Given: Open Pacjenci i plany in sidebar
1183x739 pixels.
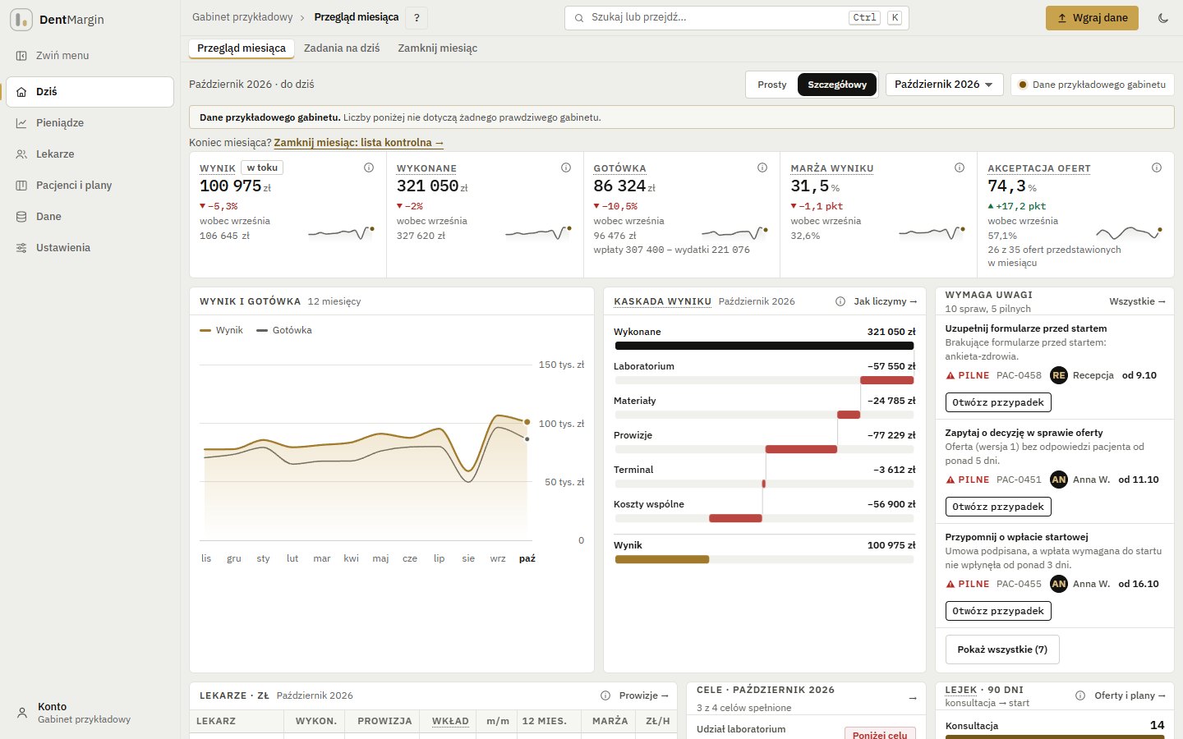Looking at the screenshot, I should 90,186.
